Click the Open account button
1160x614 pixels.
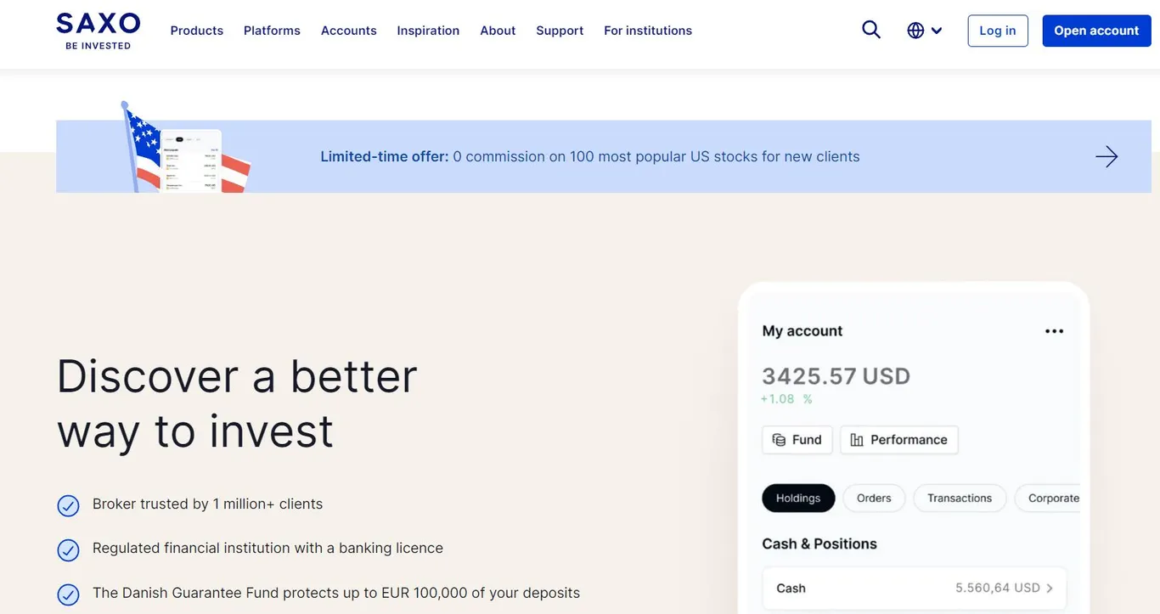1096,31
